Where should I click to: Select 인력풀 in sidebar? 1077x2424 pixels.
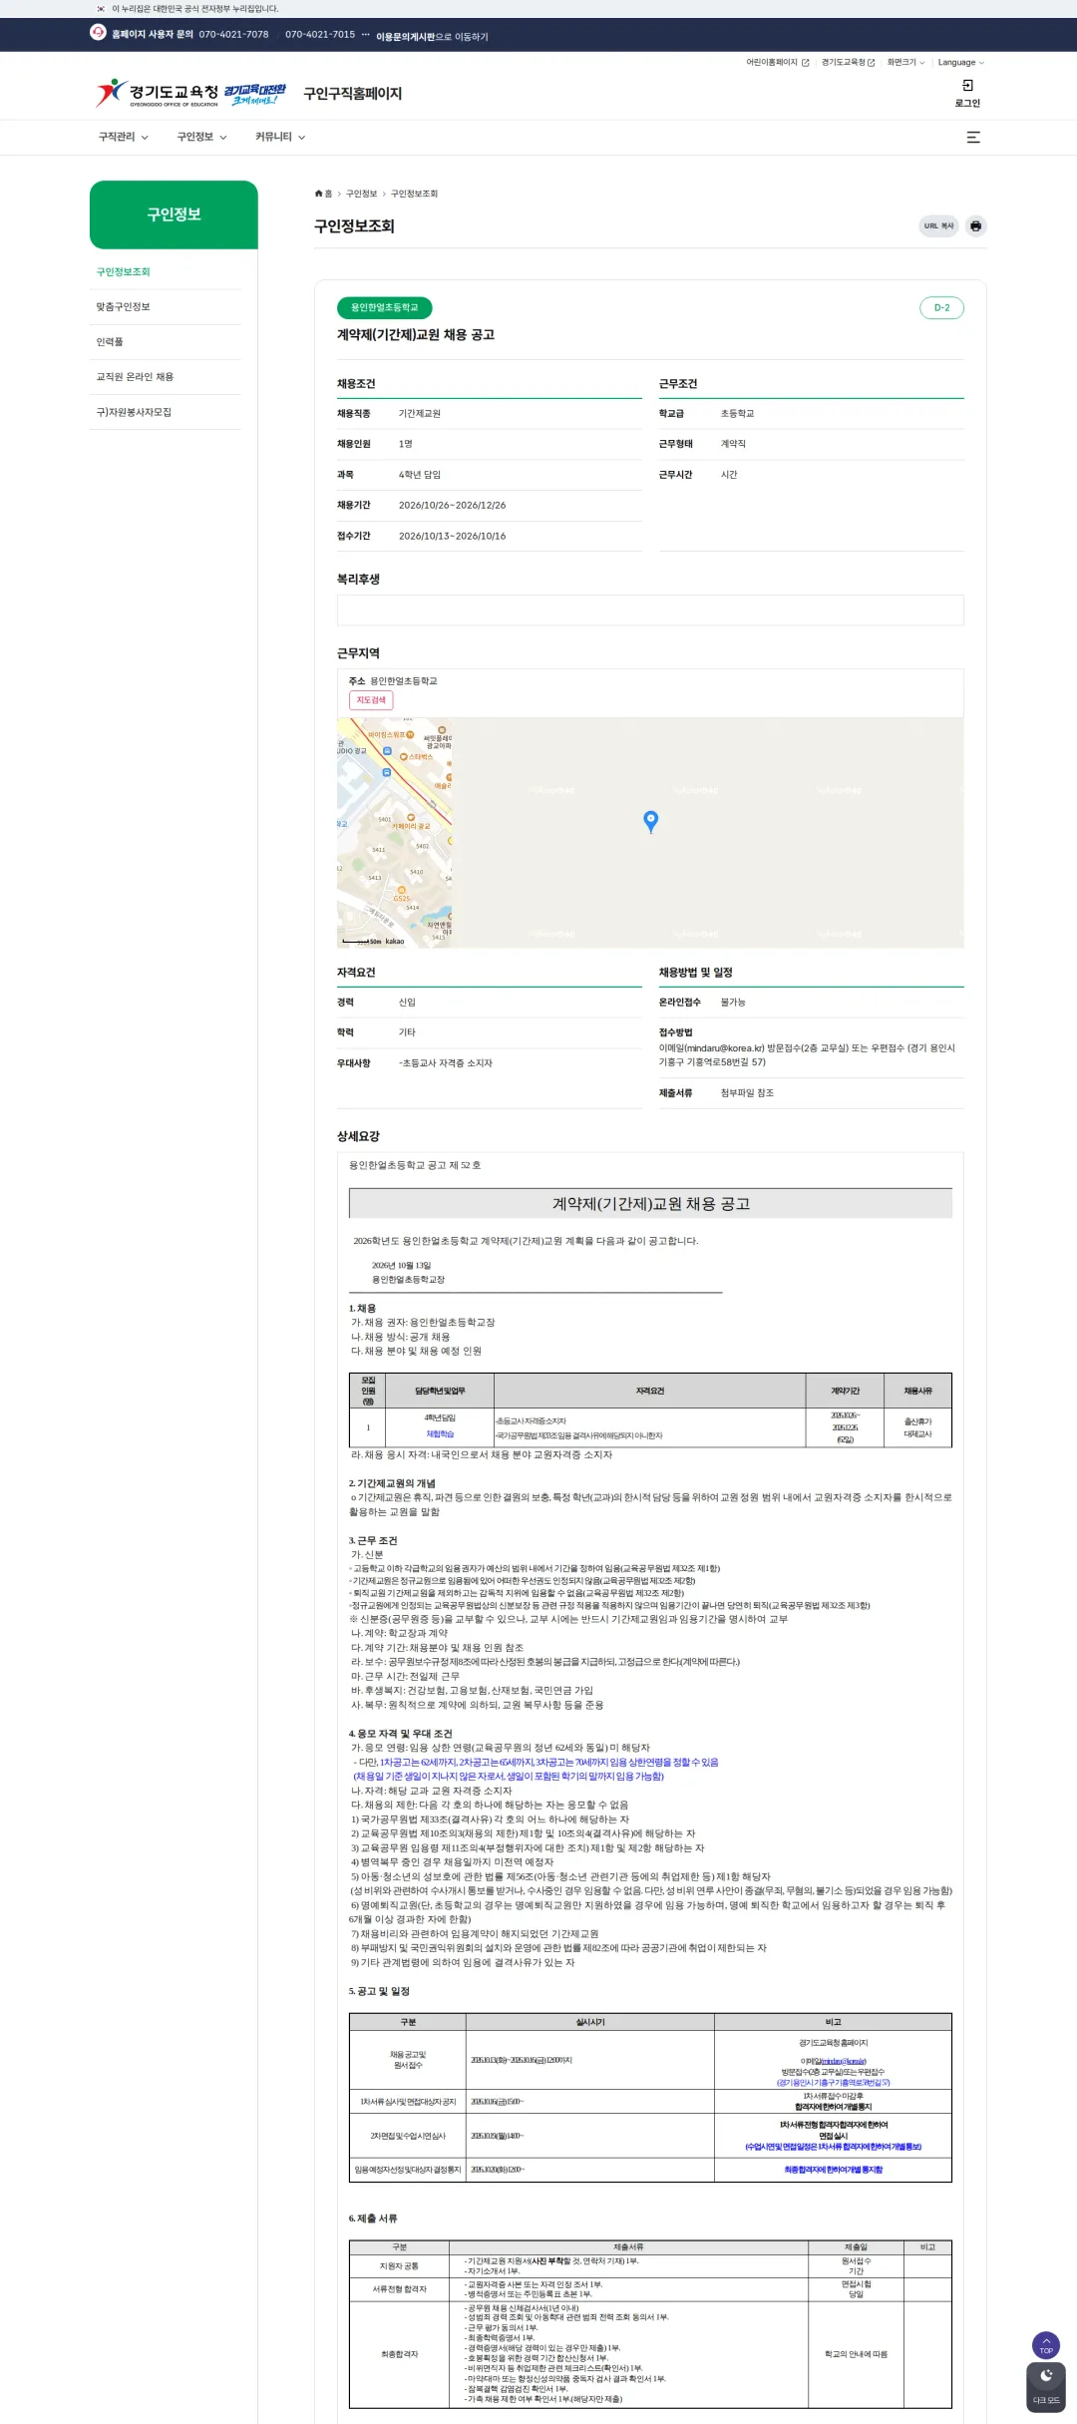pos(110,342)
